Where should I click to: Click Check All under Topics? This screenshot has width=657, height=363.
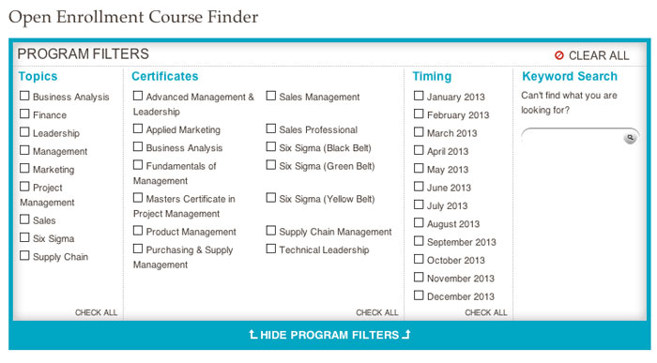click(97, 312)
